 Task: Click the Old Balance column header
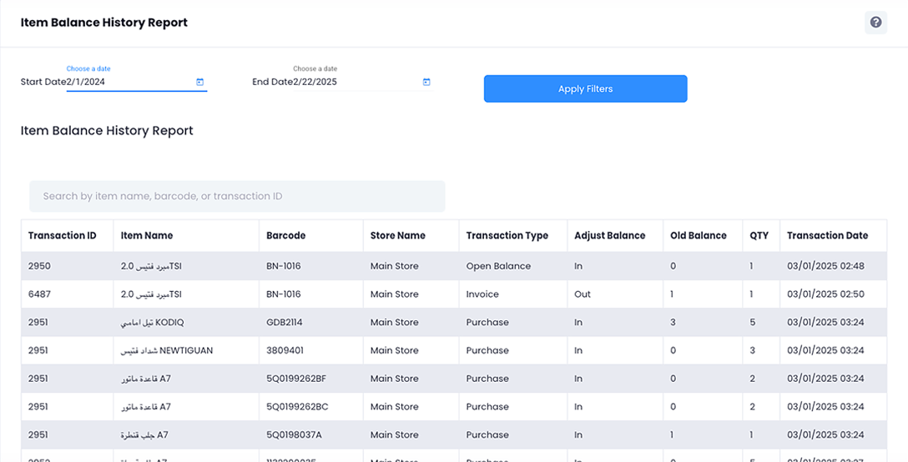pyautogui.click(x=699, y=236)
